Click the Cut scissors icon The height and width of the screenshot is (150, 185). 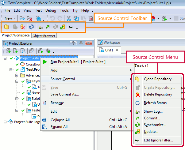68,18
